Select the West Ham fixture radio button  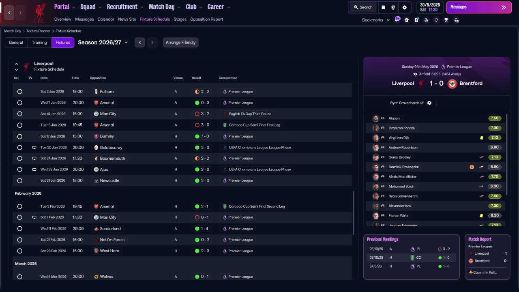(x=19, y=251)
